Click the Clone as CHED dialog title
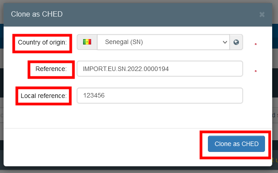 click(37, 14)
